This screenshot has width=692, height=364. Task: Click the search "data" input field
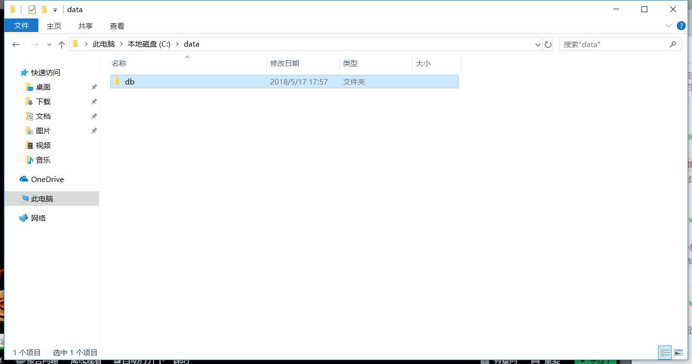click(x=614, y=44)
